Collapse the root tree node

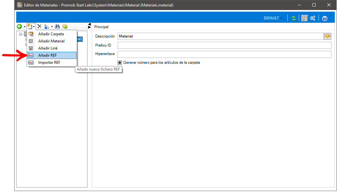20,34
